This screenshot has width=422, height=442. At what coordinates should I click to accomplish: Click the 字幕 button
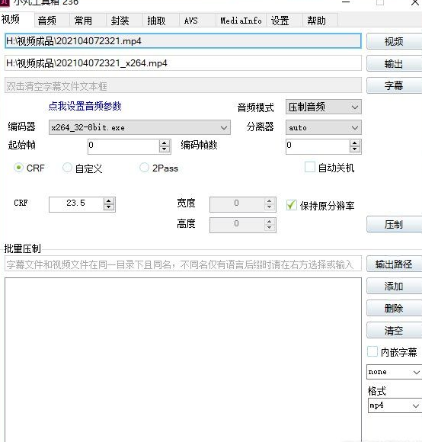(x=394, y=85)
